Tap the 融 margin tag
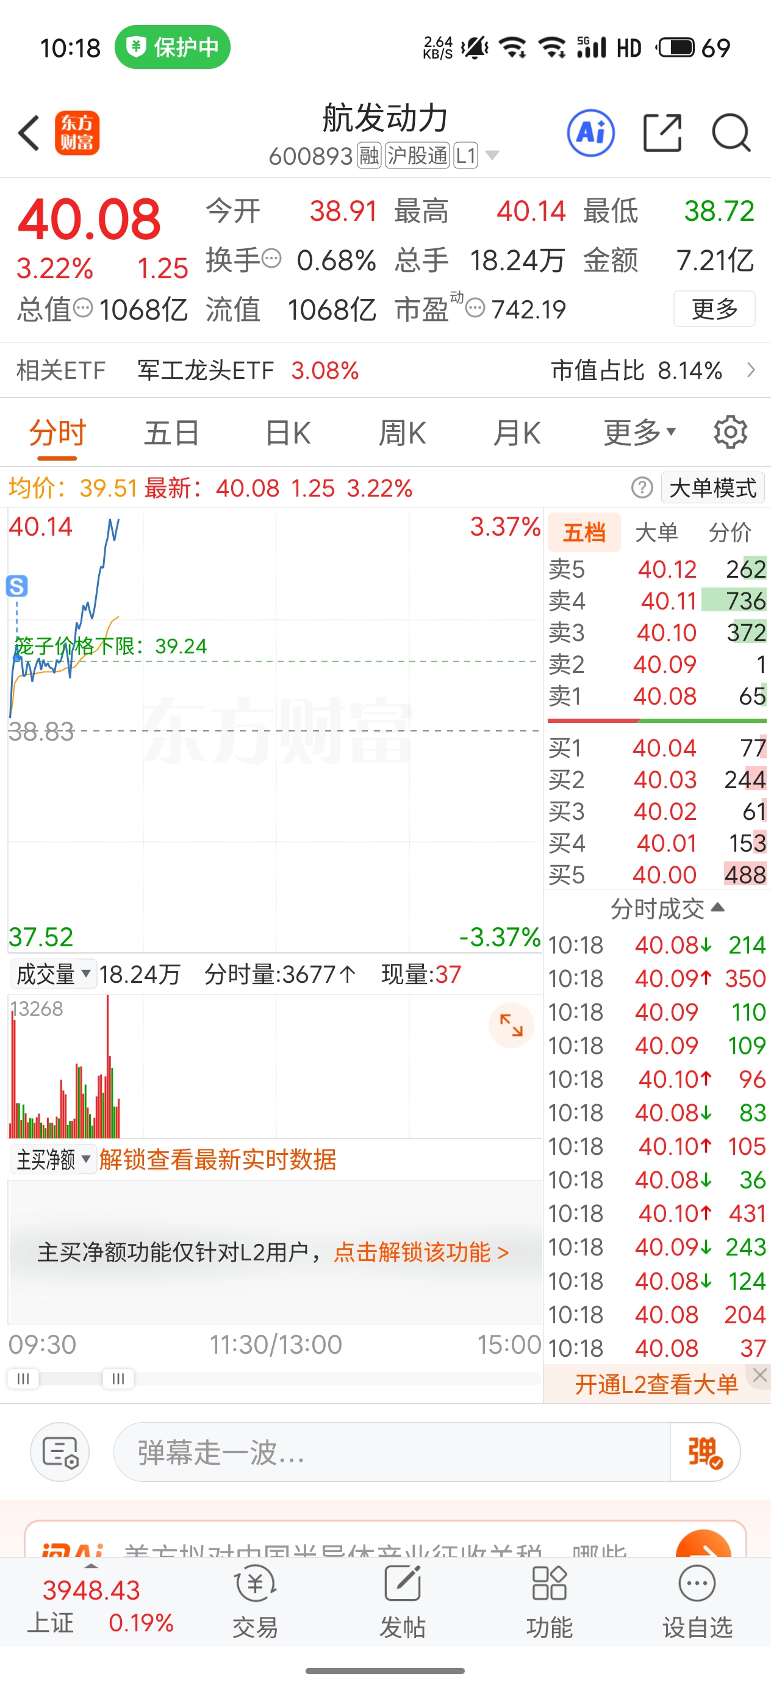The height and width of the screenshot is (1696, 771). coord(370,156)
